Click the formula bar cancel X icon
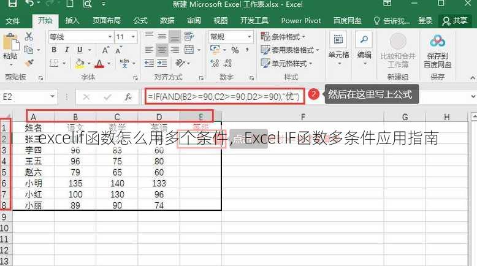 tap(86, 97)
